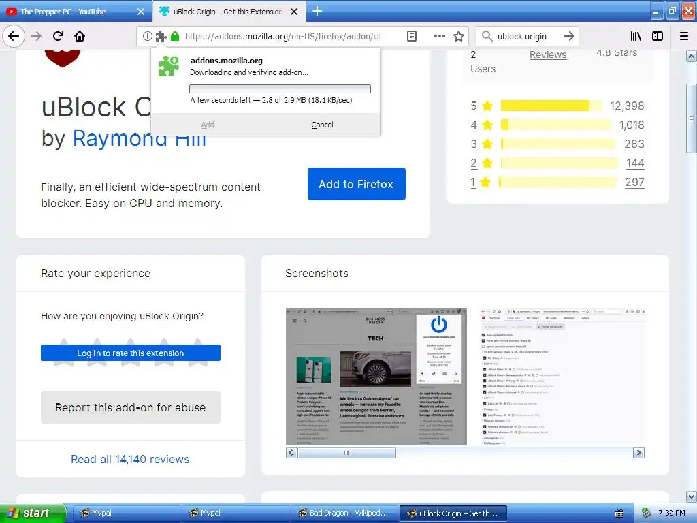Viewport: 697px width, 523px height.
Task: Click the page scroll down arrow
Action: click(692, 496)
